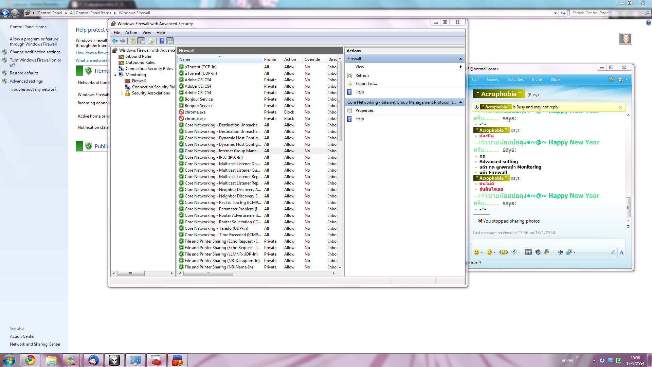Send a nudge in the chat window
The height and width of the screenshot is (367, 652).
tap(504, 252)
